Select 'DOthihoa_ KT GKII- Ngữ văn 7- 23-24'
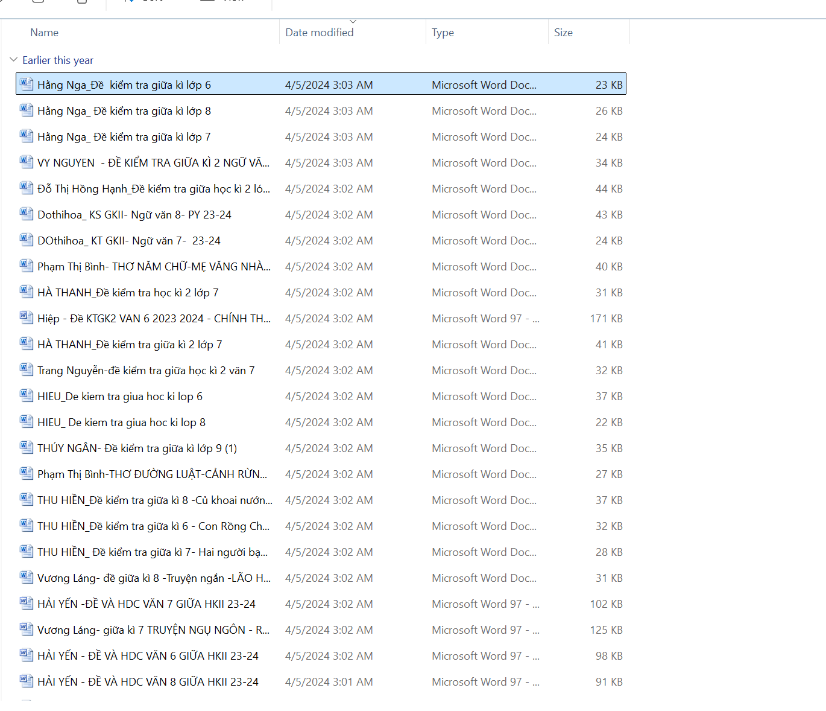 pyautogui.click(x=129, y=241)
